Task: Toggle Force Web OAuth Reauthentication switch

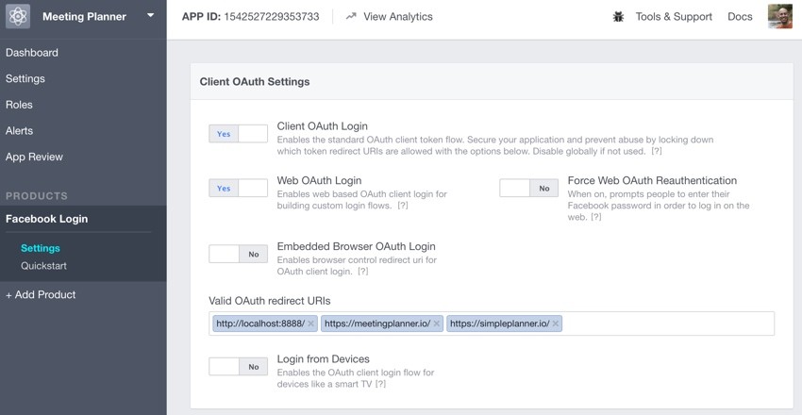Action: tap(529, 188)
